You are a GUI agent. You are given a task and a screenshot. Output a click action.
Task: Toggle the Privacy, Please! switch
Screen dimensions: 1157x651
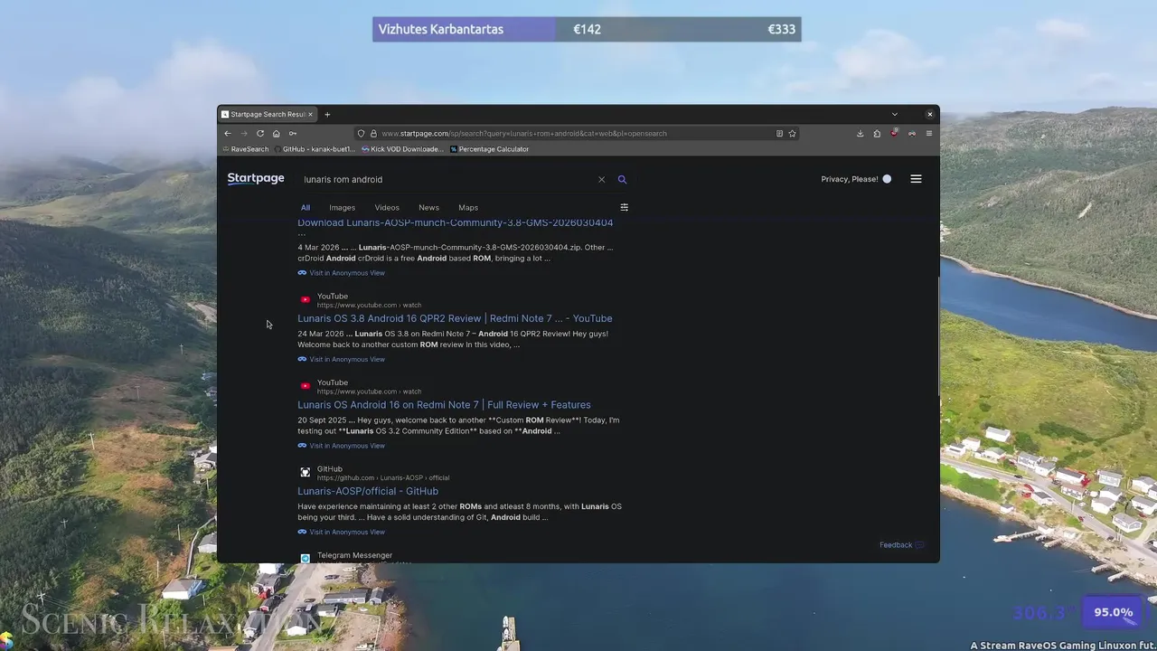point(887,179)
